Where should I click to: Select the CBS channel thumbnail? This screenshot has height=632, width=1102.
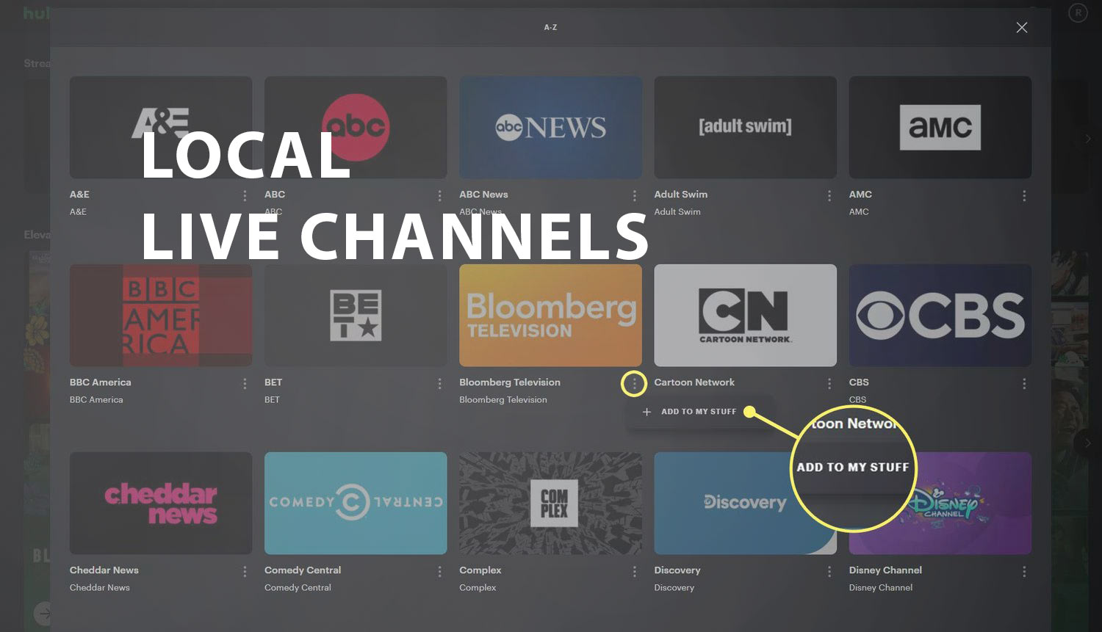point(940,316)
